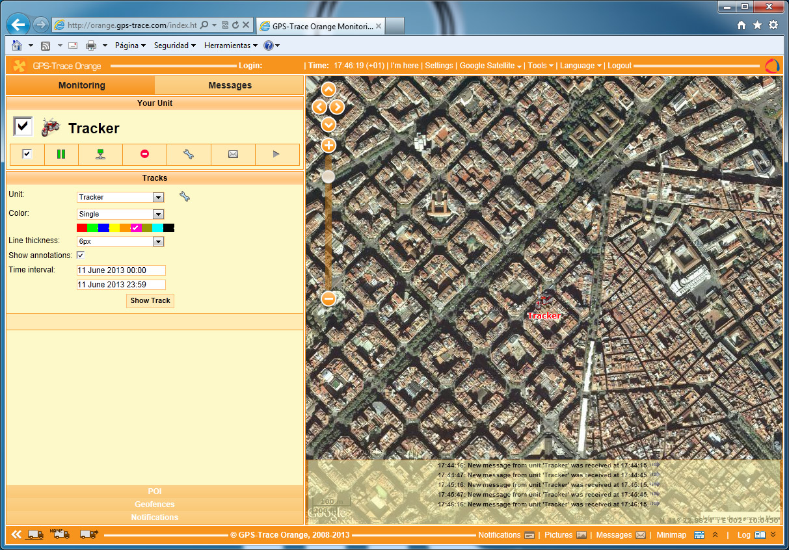Open the Language dropdown in top bar

click(581, 66)
